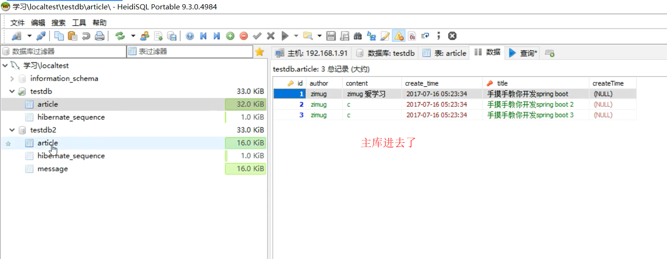Image resolution: width=667 pixels, height=259 pixels.
Task: Click the semicolon delimiter icon
Action: coord(439,36)
